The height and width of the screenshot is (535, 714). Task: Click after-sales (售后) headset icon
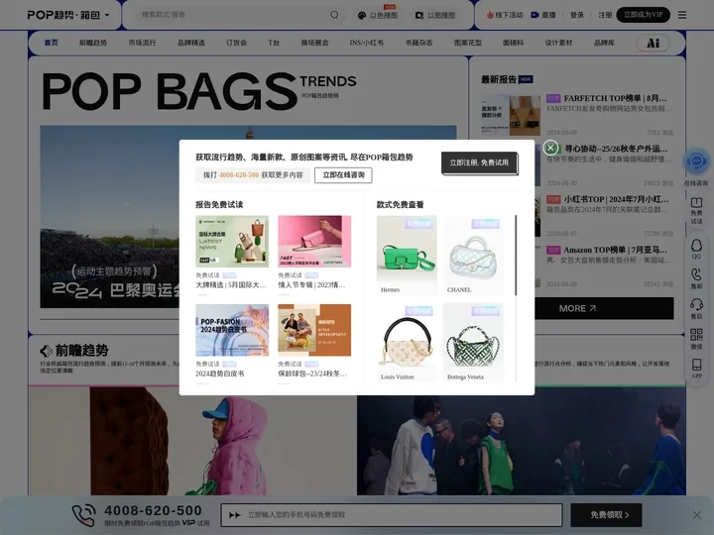click(696, 308)
